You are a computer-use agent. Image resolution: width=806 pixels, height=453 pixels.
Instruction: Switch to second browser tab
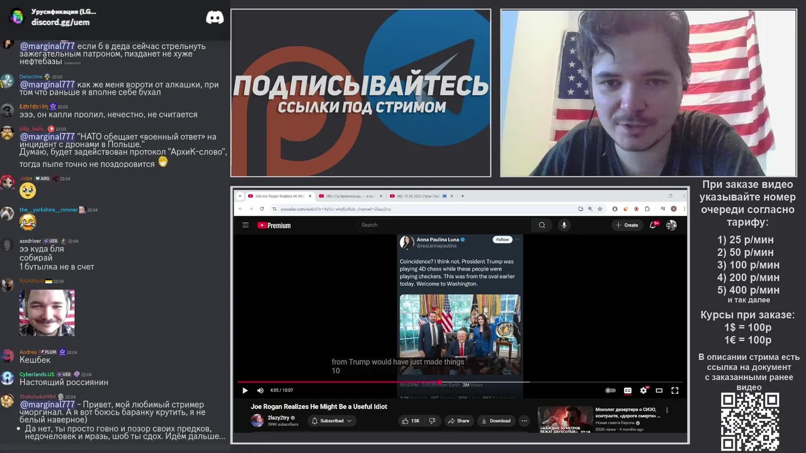pos(349,196)
